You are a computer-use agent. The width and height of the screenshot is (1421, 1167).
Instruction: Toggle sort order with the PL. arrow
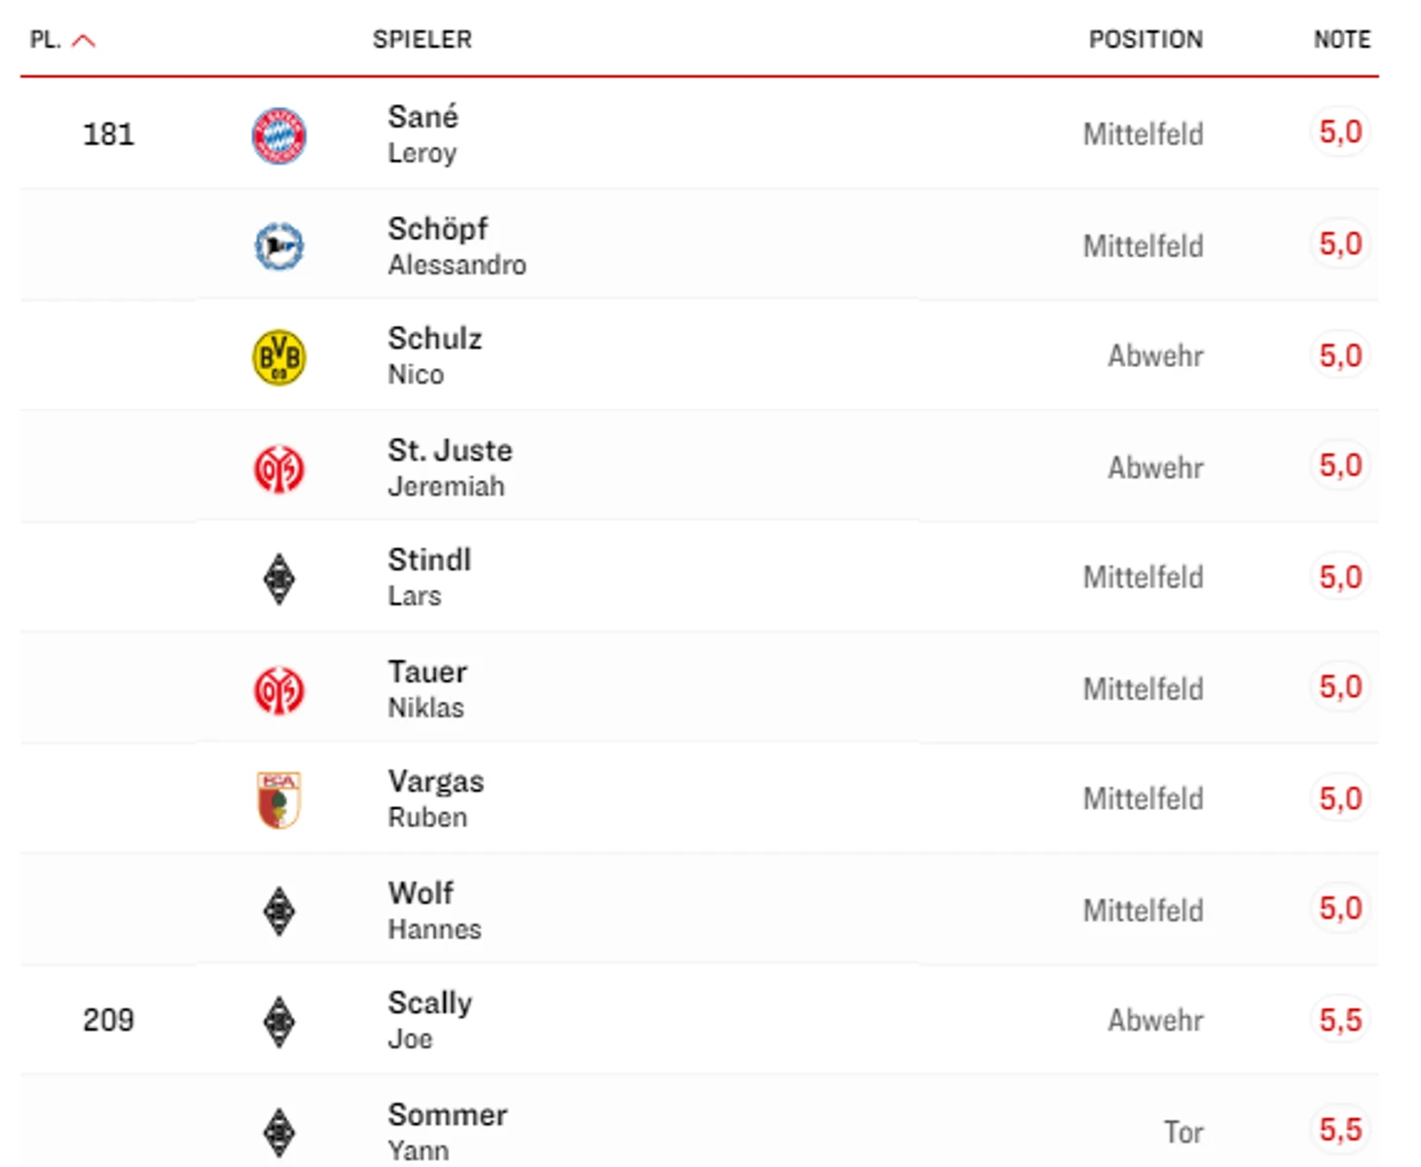click(x=84, y=41)
